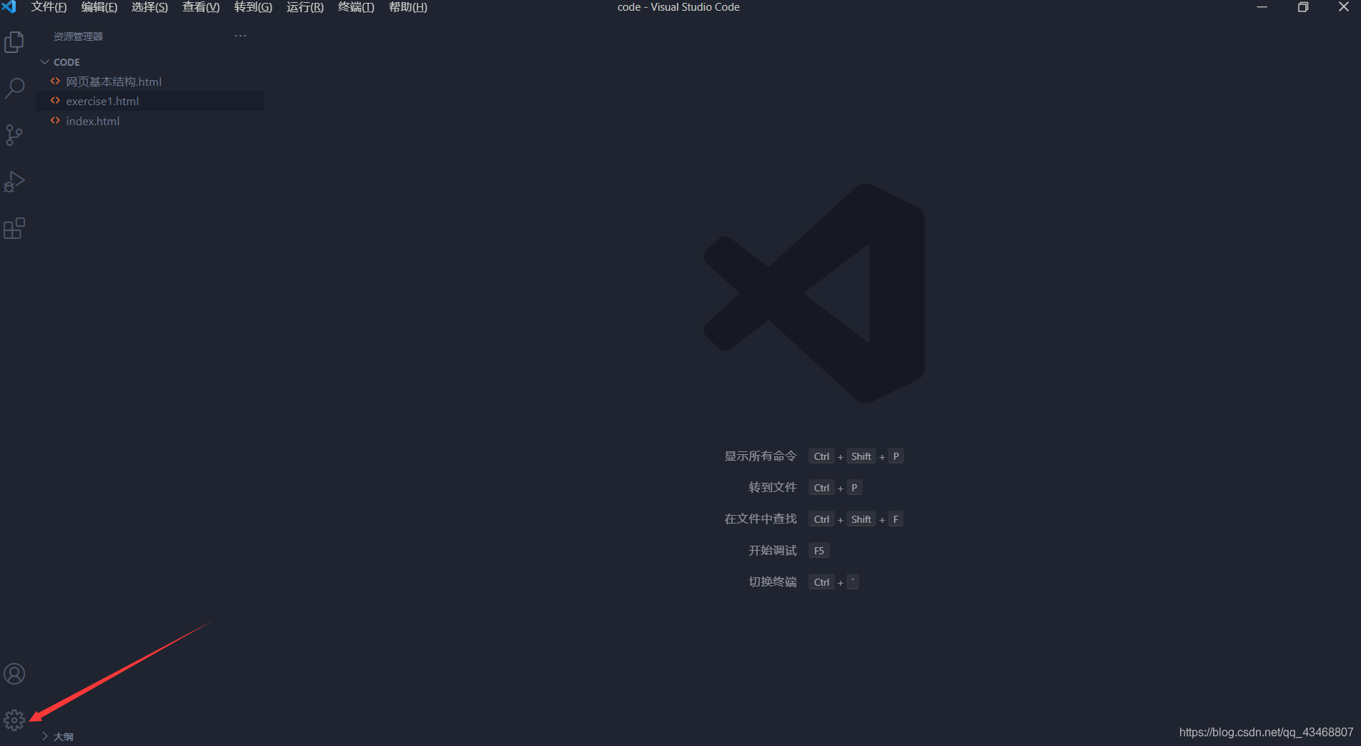The width and height of the screenshot is (1361, 746).
Task: Click the F5 key hint
Action: point(819,551)
